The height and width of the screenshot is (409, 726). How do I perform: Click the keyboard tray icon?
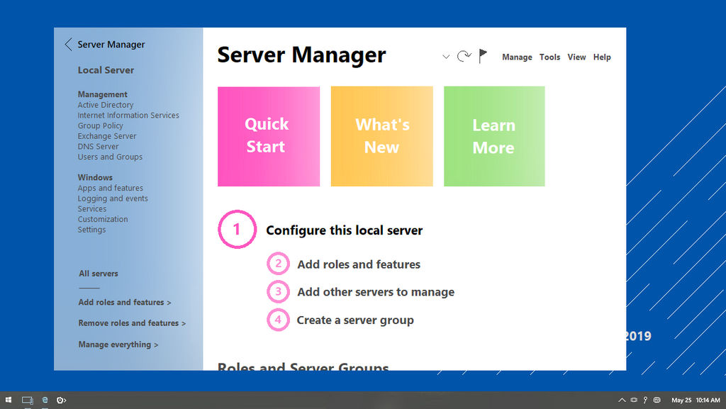657,400
